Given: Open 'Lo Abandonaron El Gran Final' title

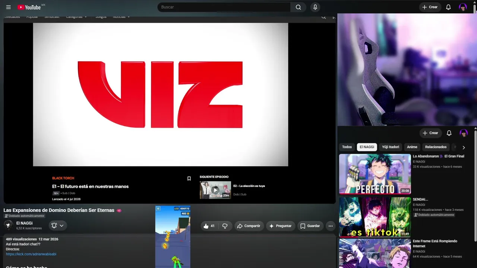Looking at the screenshot, I should point(439,156).
